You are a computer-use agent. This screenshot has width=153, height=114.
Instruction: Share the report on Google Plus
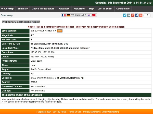(x=133, y=15)
